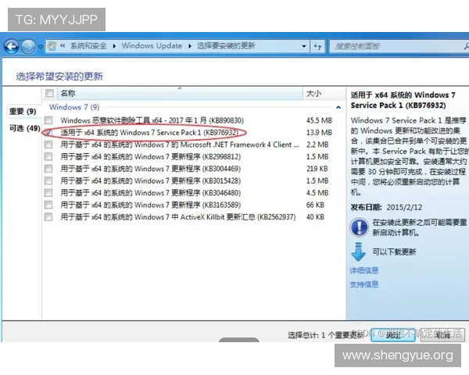Select the 更新程序 (KB2998812) row text

tap(150, 157)
